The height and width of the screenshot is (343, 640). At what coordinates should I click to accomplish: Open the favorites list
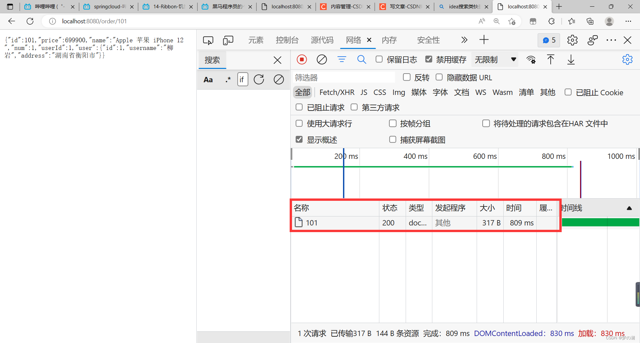coord(572,21)
